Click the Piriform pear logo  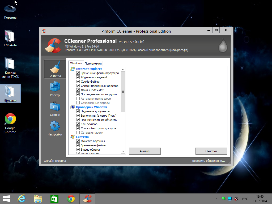pyautogui.click(x=223, y=45)
